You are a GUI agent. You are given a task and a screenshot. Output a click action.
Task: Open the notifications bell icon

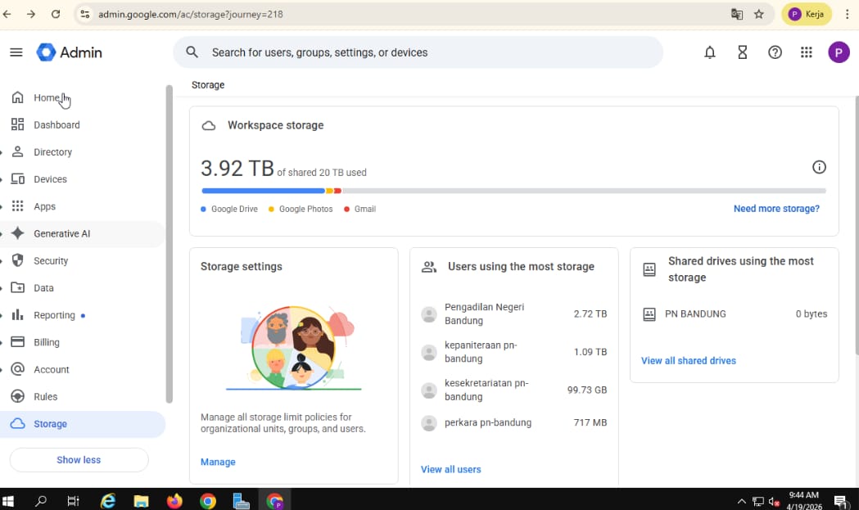[710, 52]
